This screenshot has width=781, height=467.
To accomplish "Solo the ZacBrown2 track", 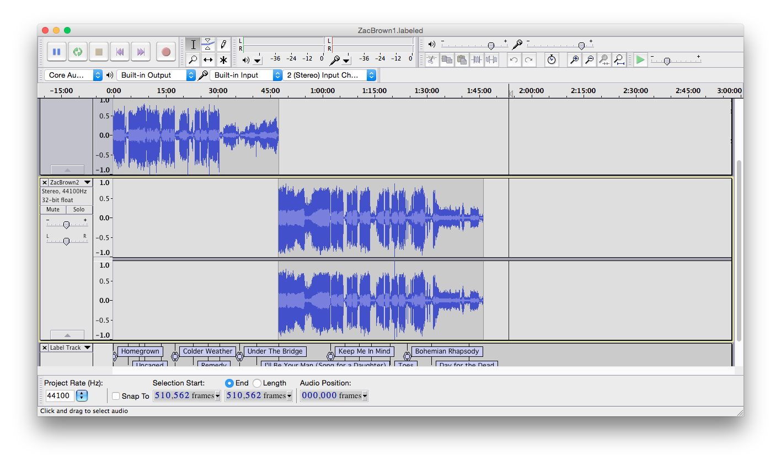I will pos(79,209).
